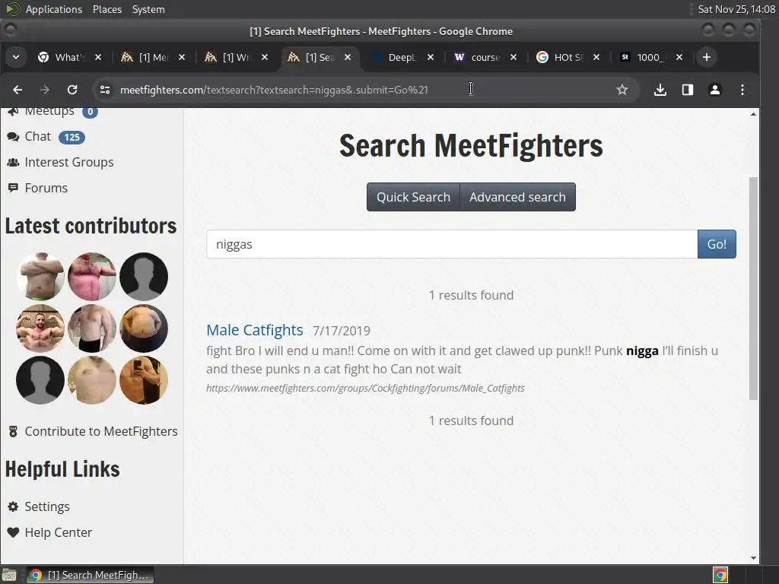Close the "What's" tab

click(x=98, y=57)
